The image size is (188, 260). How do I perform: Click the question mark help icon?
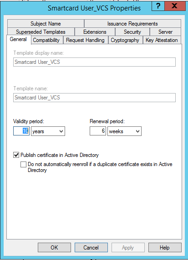[x=158, y=6]
